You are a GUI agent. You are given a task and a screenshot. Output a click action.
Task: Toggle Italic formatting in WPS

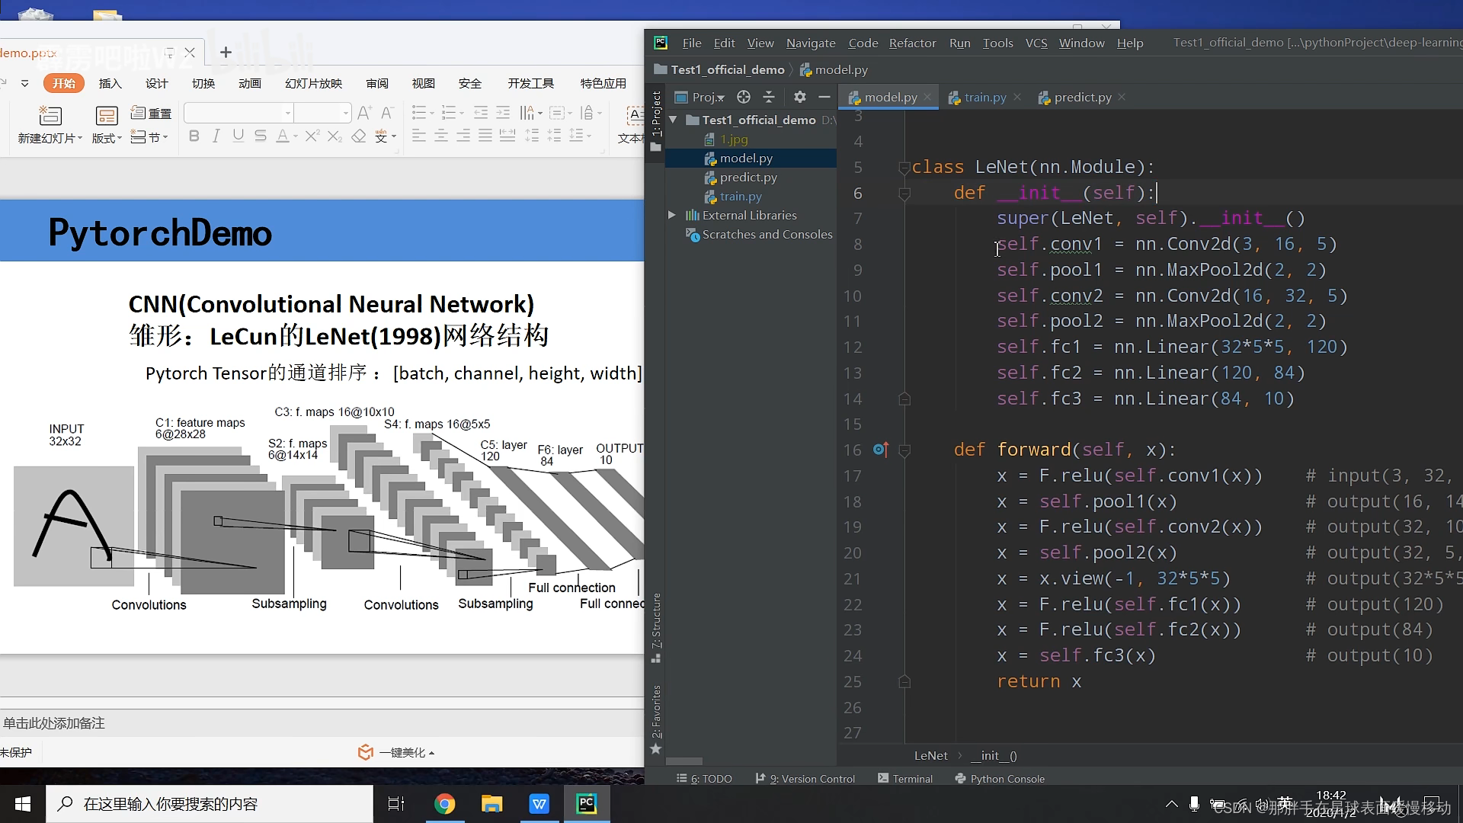click(x=216, y=136)
